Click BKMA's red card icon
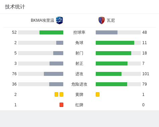The height and width of the screenshot is (127, 159). pos(61,105)
